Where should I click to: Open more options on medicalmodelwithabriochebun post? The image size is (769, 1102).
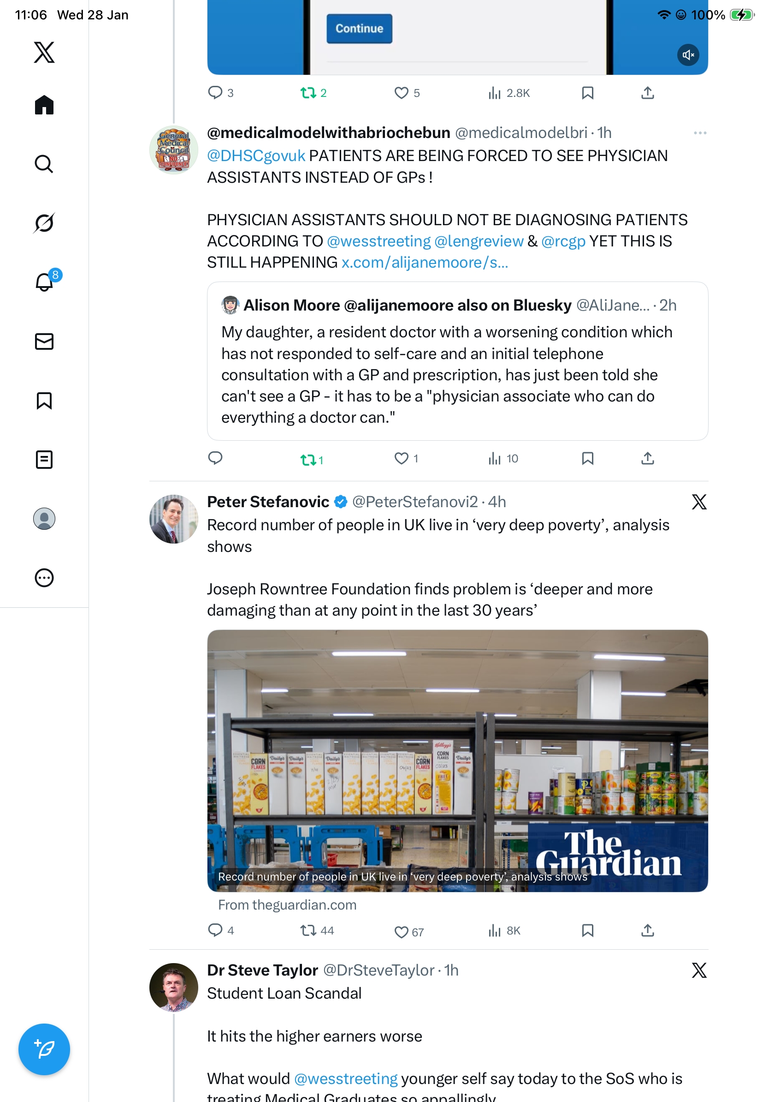click(700, 133)
